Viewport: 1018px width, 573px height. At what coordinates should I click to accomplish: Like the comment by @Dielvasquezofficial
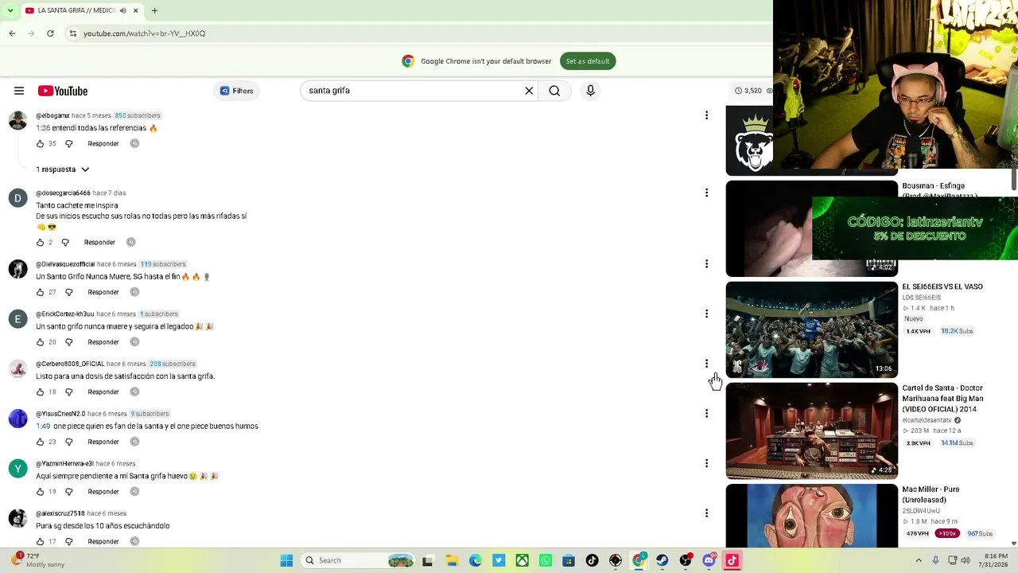(40, 293)
